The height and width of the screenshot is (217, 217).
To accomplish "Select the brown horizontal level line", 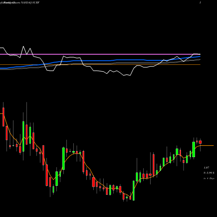I will tap(100, 65).
